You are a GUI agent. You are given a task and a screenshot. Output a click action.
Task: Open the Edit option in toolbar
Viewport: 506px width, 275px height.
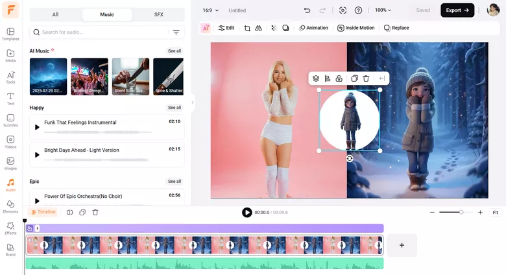click(226, 28)
